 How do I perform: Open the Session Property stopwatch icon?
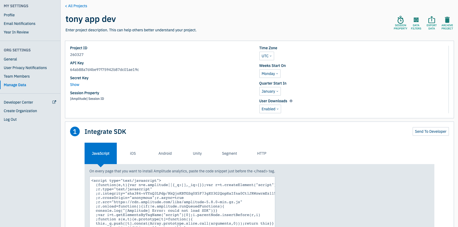pos(400,20)
